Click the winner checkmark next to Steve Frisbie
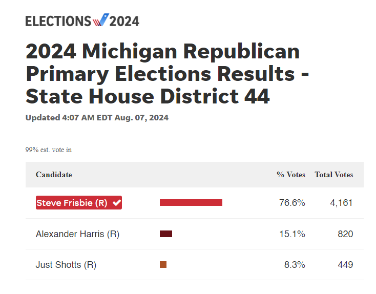 pos(117,203)
